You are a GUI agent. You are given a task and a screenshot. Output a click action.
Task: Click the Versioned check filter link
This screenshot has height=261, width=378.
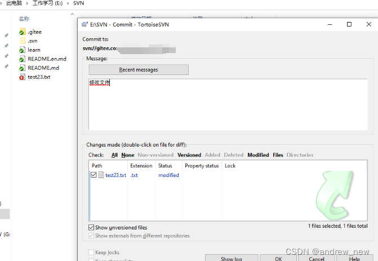[x=189, y=155]
